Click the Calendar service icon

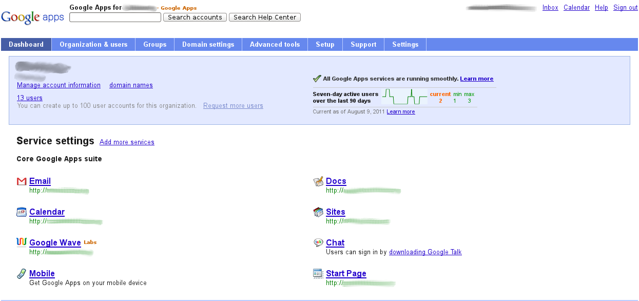[22, 212]
